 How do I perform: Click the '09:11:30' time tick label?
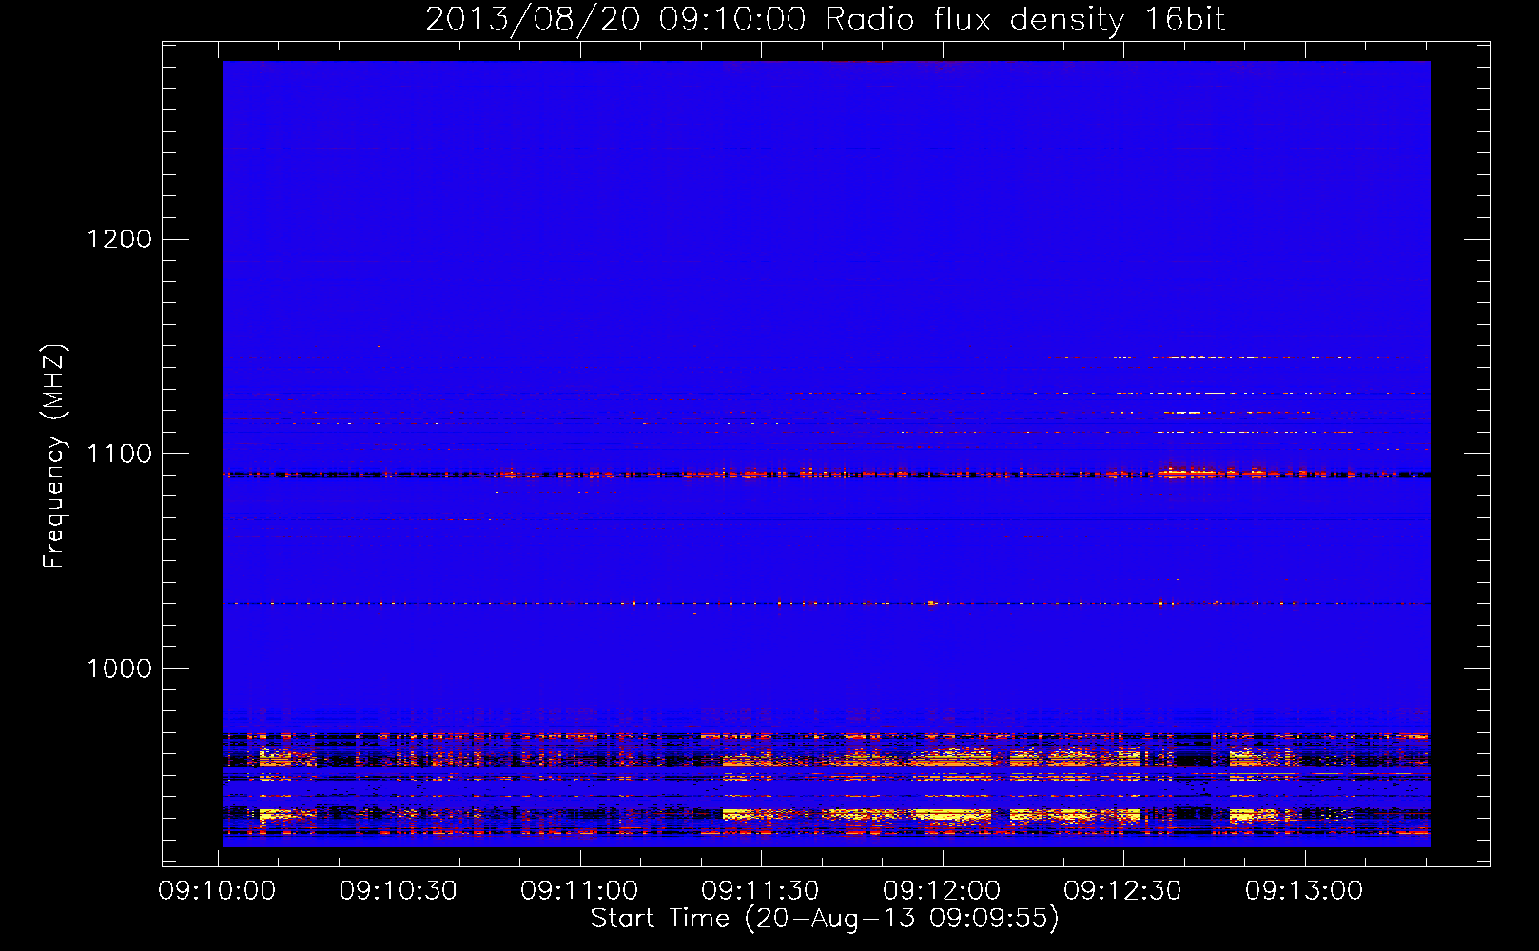click(760, 891)
